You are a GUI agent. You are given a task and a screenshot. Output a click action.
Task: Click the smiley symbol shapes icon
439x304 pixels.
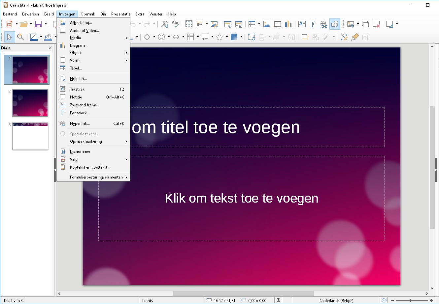click(x=161, y=37)
